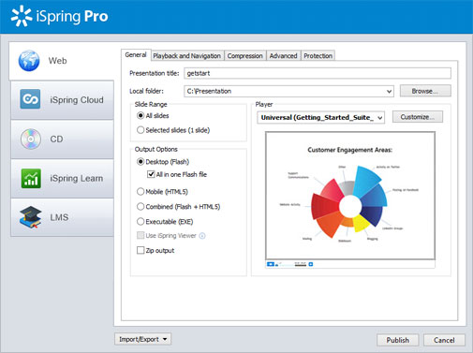
Task: Click info icon beside Use iSpring Viewer
Action: click(202, 236)
